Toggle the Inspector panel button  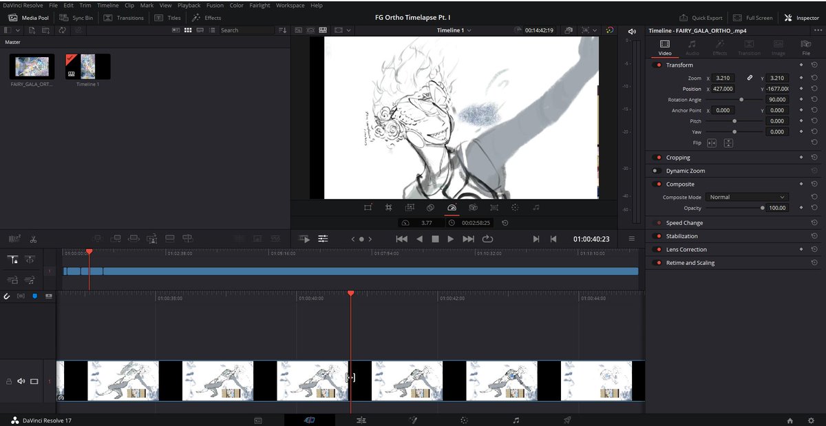(801, 18)
